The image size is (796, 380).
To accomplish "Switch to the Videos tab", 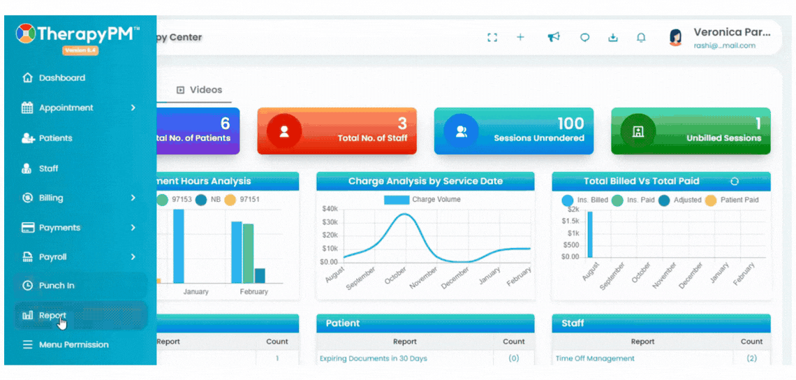I will [x=199, y=90].
